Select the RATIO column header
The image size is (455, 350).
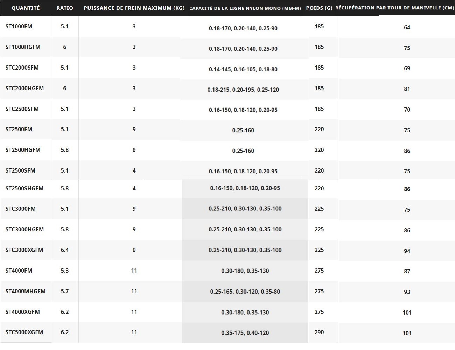pyautogui.click(x=65, y=8)
